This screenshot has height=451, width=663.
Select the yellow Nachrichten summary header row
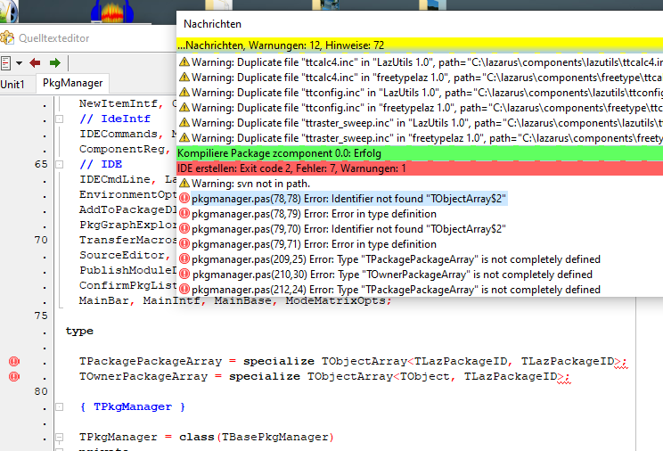419,45
